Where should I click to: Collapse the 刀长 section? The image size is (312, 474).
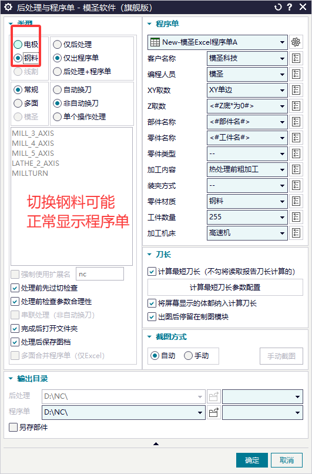tap(149, 255)
